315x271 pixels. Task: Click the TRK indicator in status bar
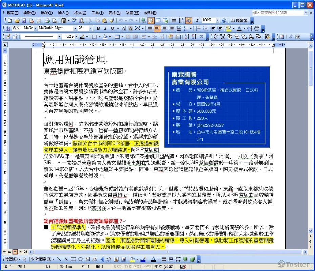point(128,267)
